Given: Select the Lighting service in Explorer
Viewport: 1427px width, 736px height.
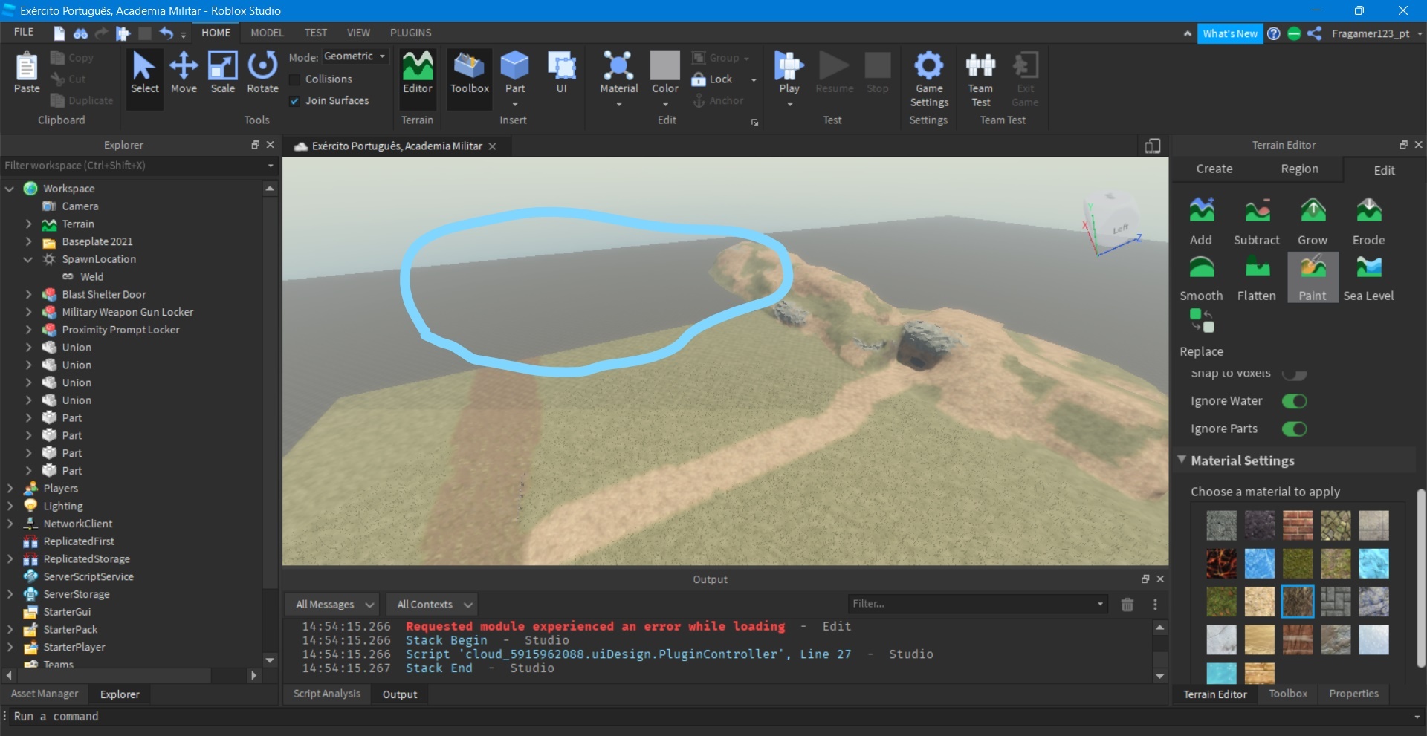Looking at the screenshot, I should tap(63, 507).
